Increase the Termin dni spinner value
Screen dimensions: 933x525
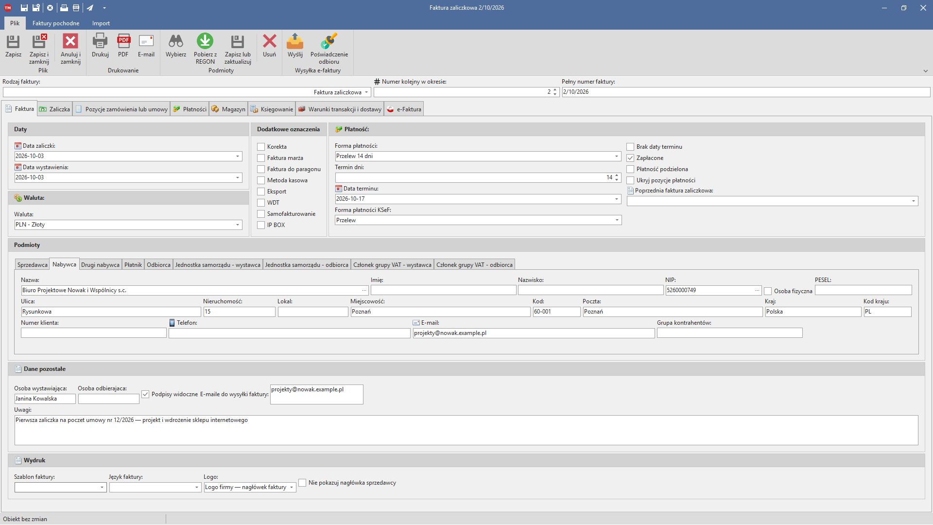617,175
